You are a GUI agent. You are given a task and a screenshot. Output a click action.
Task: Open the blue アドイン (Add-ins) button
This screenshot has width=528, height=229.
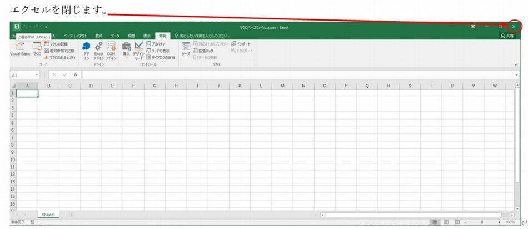point(86,51)
